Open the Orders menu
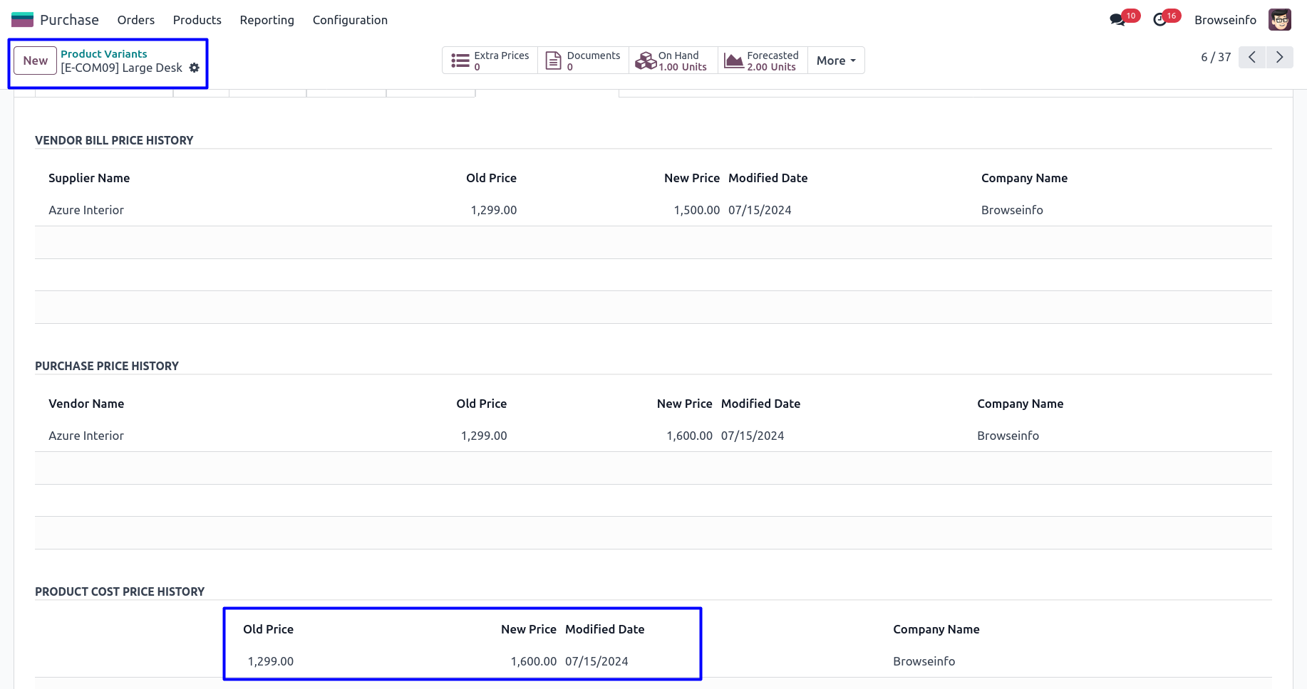1307x689 pixels. point(135,20)
